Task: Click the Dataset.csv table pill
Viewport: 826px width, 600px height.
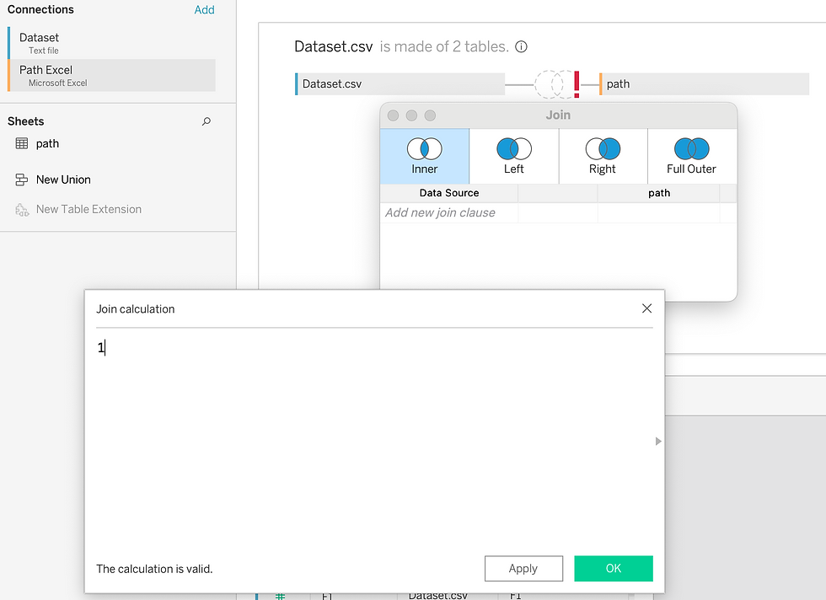Action: coord(400,84)
